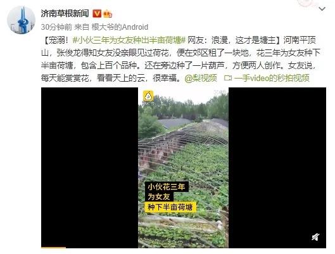Click the yellow Pear Video watermark logo
335x254 pixels.
tap(148, 96)
